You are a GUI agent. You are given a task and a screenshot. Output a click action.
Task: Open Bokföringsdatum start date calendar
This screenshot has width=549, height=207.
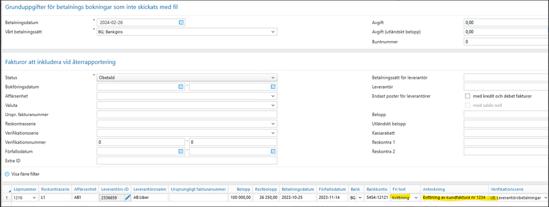coord(181,87)
